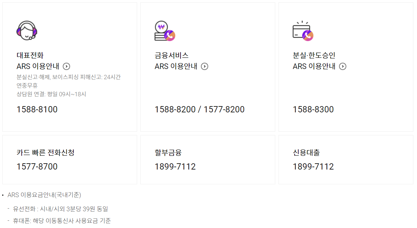This screenshot has width=417, height=228.
Task: Open the arrow icon next to 금융서비스 ARS 이용안내
Action: [x=205, y=66]
